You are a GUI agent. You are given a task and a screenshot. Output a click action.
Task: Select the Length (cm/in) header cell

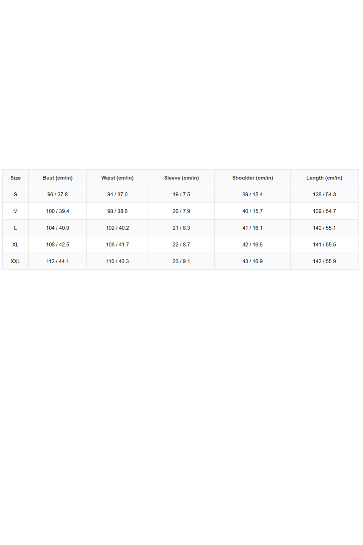[x=324, y=178]
